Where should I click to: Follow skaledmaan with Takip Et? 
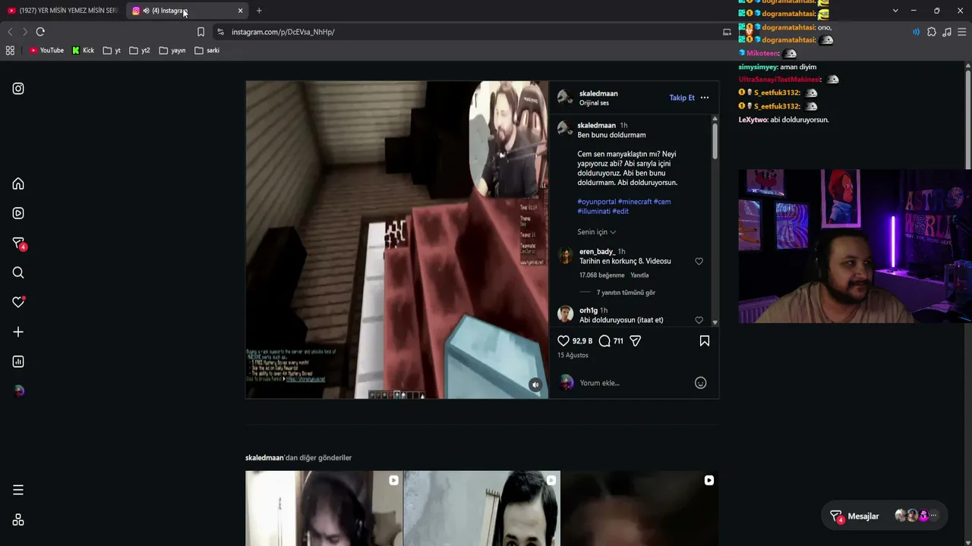click(682, 98)
